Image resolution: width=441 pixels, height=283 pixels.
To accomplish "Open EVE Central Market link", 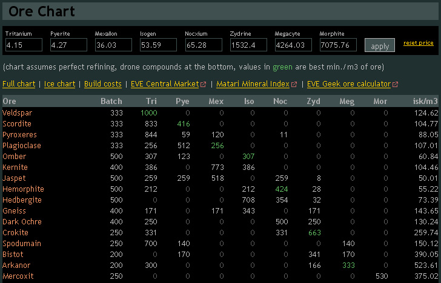I will click(x=165, y=84).
